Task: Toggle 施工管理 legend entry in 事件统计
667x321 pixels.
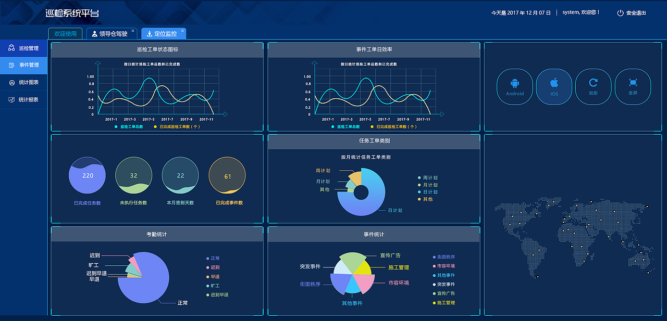Action: 443,303
